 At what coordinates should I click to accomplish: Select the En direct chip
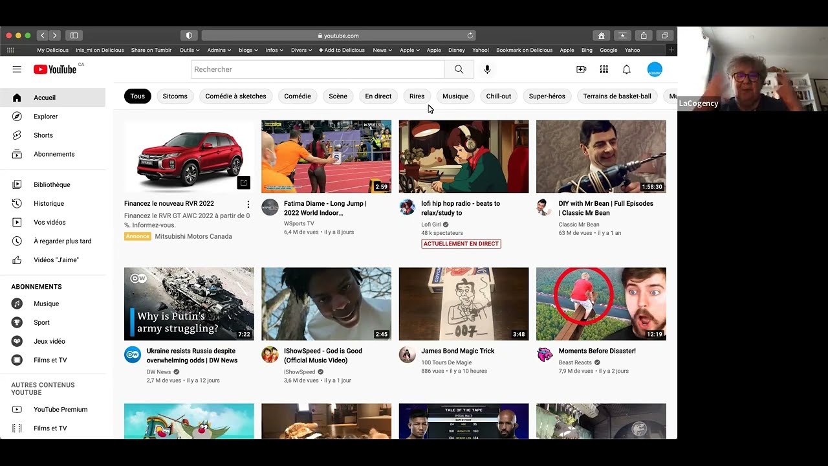pos(378,96)
